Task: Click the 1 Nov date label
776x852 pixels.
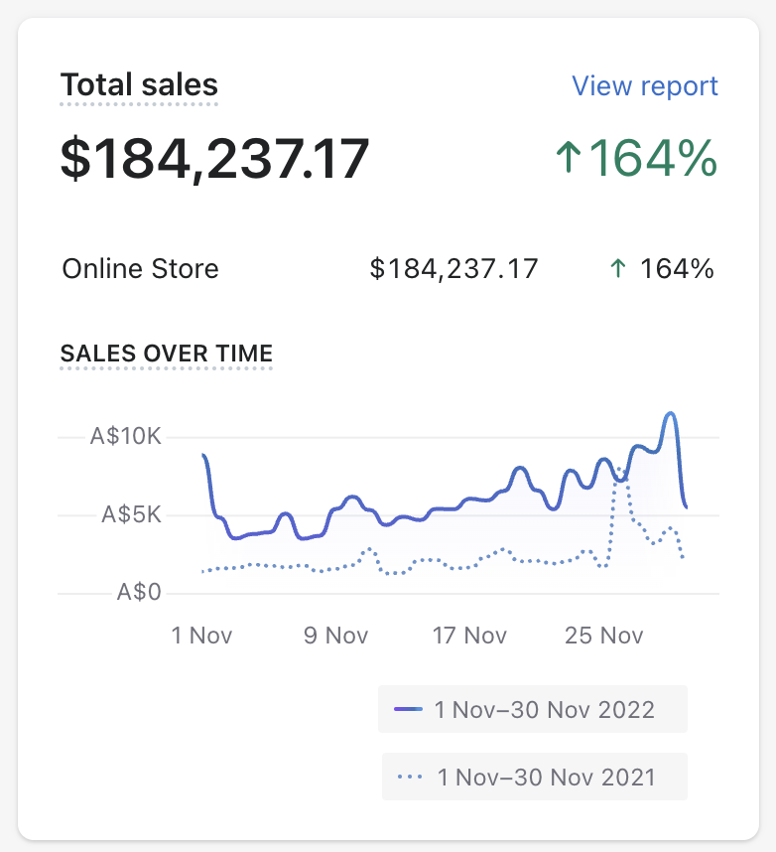Action: coord(202,636)
